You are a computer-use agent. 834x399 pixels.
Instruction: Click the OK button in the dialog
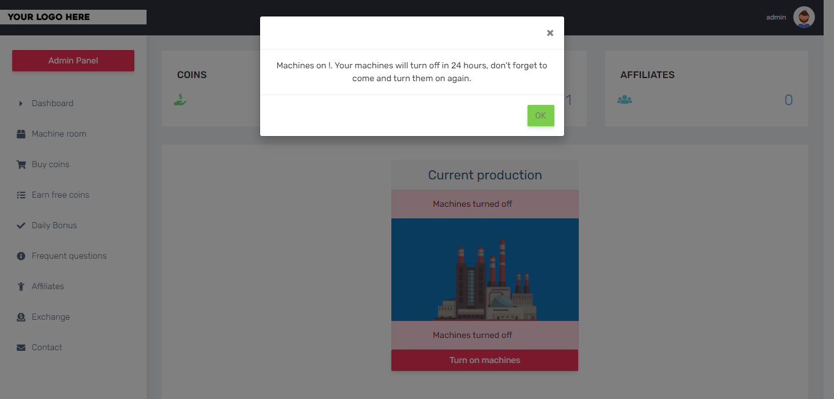(540, 116)
